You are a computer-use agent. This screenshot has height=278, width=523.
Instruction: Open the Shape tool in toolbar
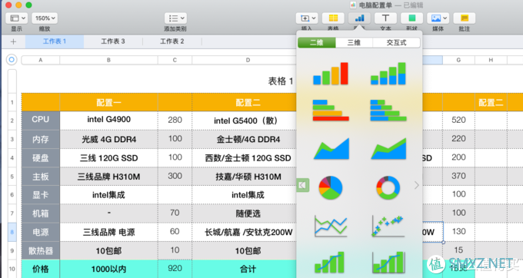[412, 18]
